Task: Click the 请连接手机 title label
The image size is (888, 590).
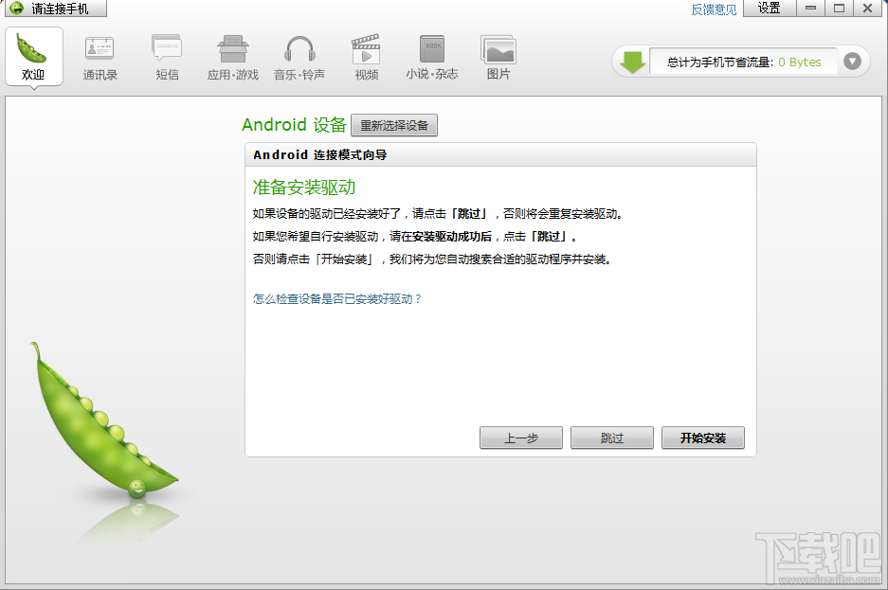Action: pyautogui.click(x=60, y=9)
